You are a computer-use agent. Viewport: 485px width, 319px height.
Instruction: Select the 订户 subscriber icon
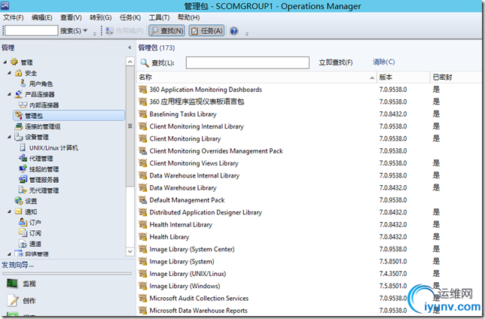tap(23, 222)
